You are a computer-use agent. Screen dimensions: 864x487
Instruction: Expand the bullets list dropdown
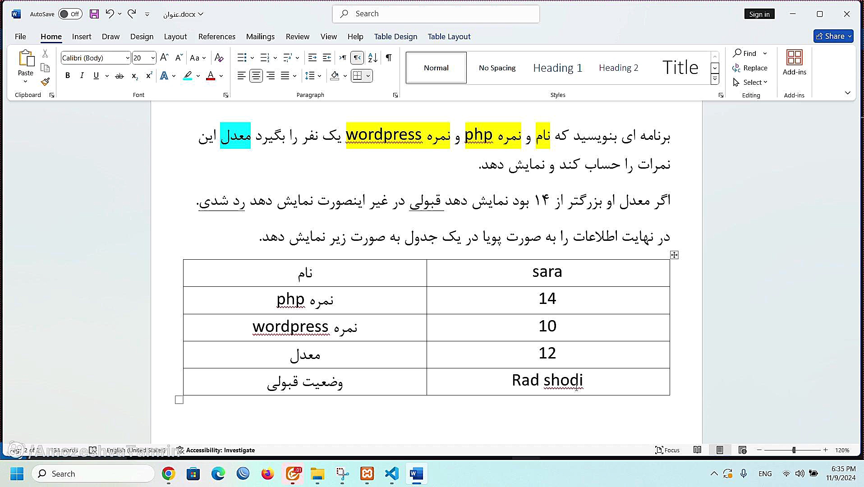coord(252,58)
